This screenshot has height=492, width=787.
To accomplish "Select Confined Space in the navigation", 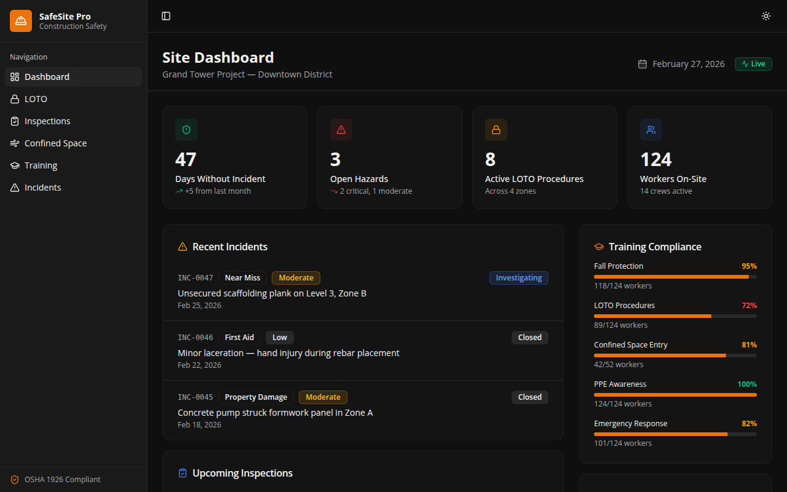I will 55,143.
